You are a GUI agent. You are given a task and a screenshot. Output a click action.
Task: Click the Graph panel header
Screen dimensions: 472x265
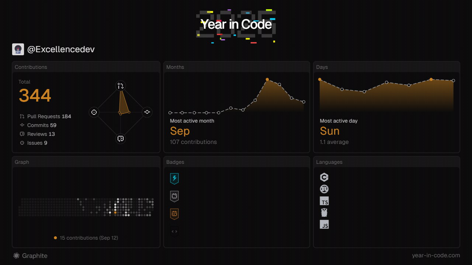86,162
